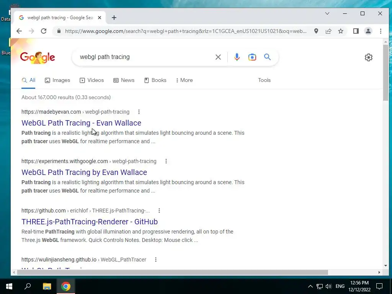This screenshot has height=294, width=392.
Task: Open WebGL Path Tracing by Evan Wallace link
Action: click(84, 172)
